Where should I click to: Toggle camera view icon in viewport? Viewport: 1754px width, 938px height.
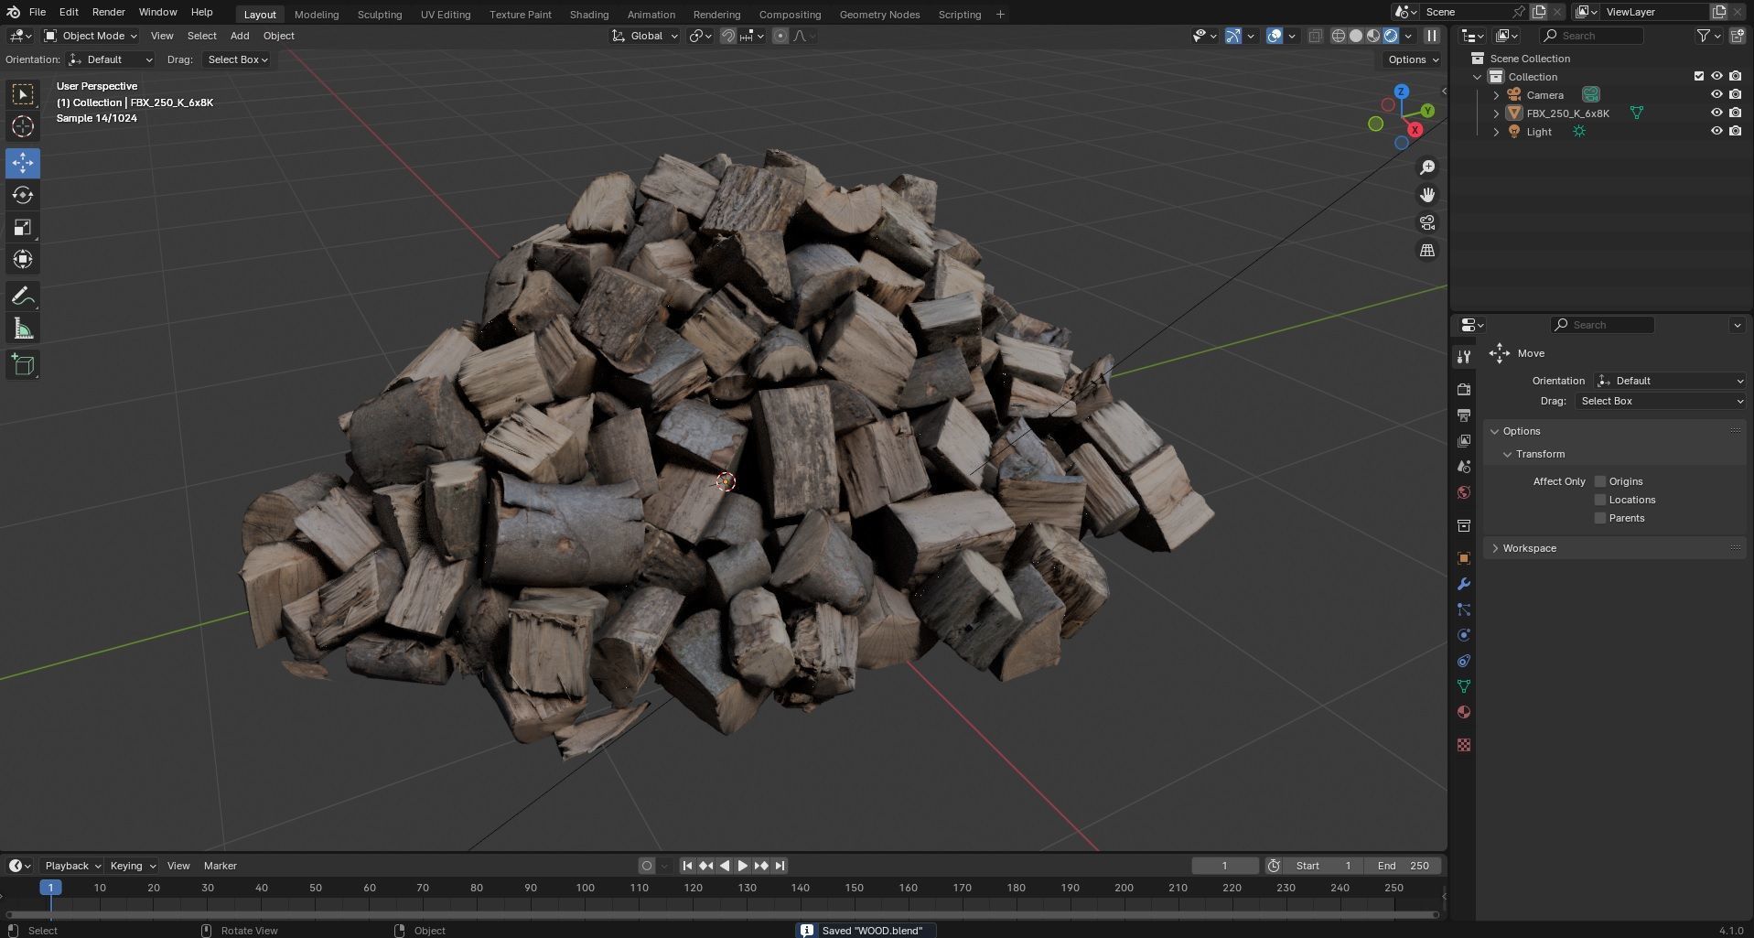click(1426, 222)
